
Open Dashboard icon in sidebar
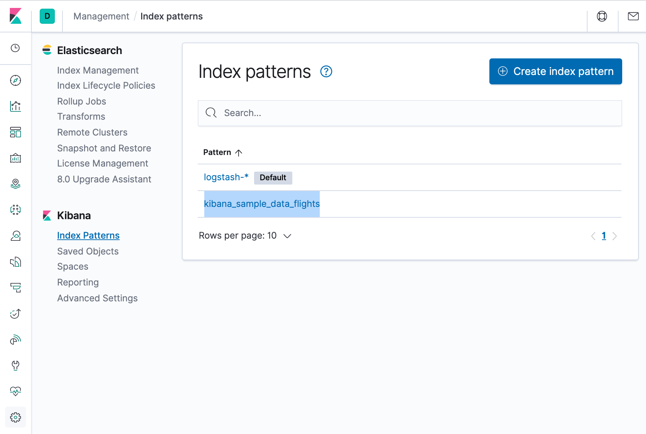tap(16, 132)
